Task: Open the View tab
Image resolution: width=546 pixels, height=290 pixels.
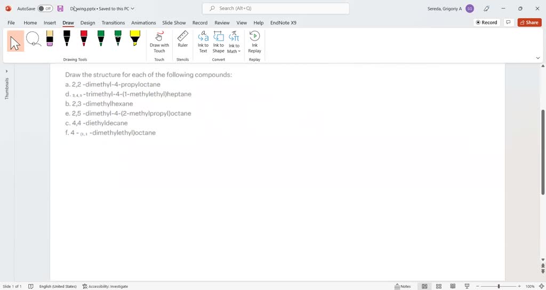Action: pyautogui.click(x=242, y=22)
